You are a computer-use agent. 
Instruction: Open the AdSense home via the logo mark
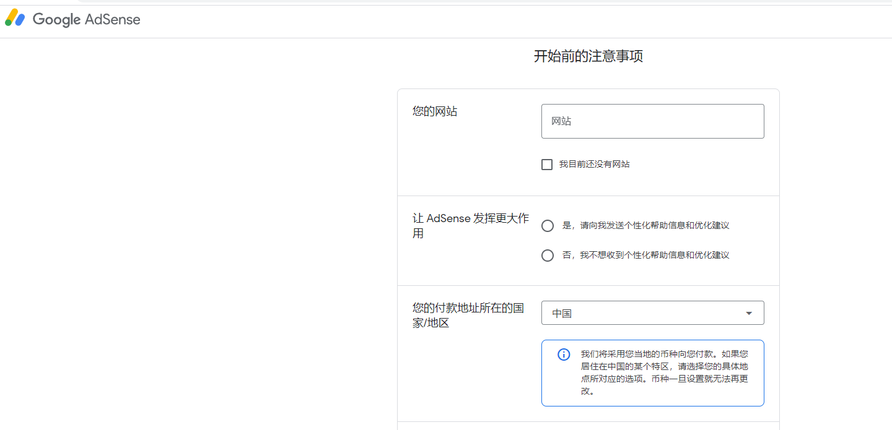(15, 19)
